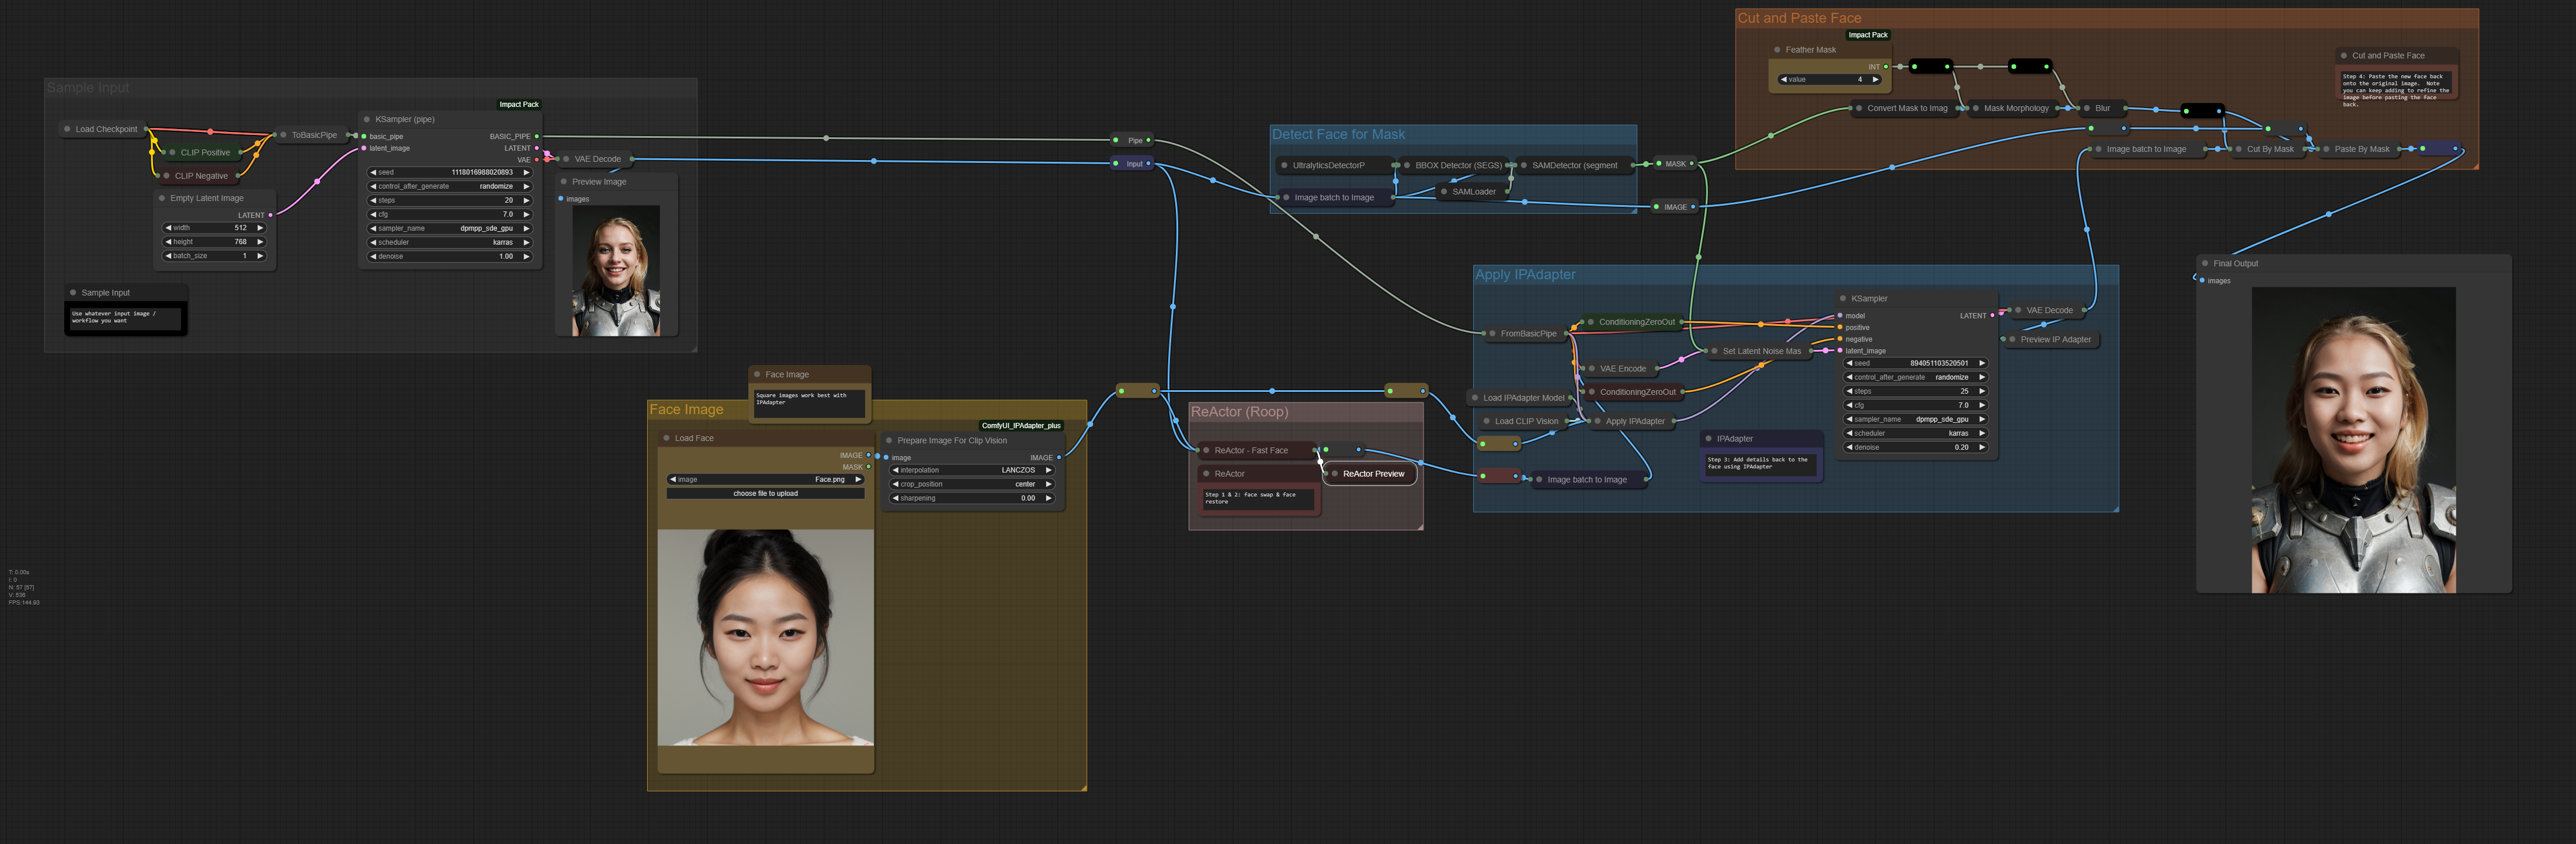Image resolution: width=2576 pixels, height=844 pixels.
Task: Collapse the Empty Latent Image node via its dot
Action: point(162,198)
